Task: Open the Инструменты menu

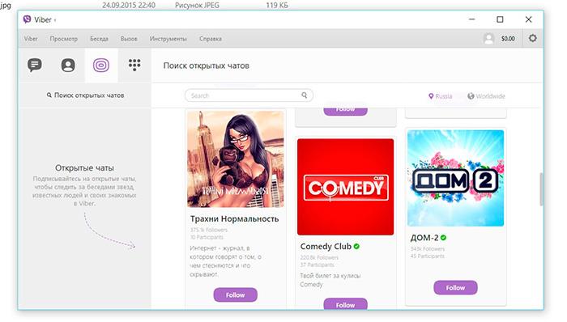Action: point(168,39)
